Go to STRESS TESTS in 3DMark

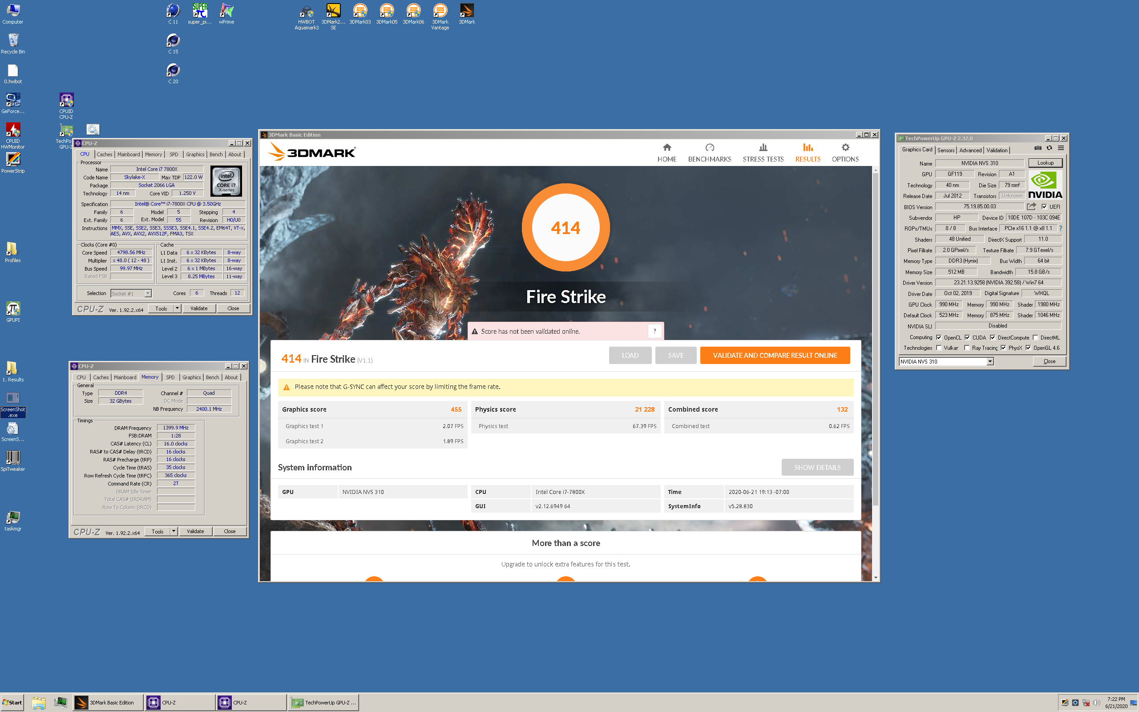pyautogui.click(x=763, y=153)
